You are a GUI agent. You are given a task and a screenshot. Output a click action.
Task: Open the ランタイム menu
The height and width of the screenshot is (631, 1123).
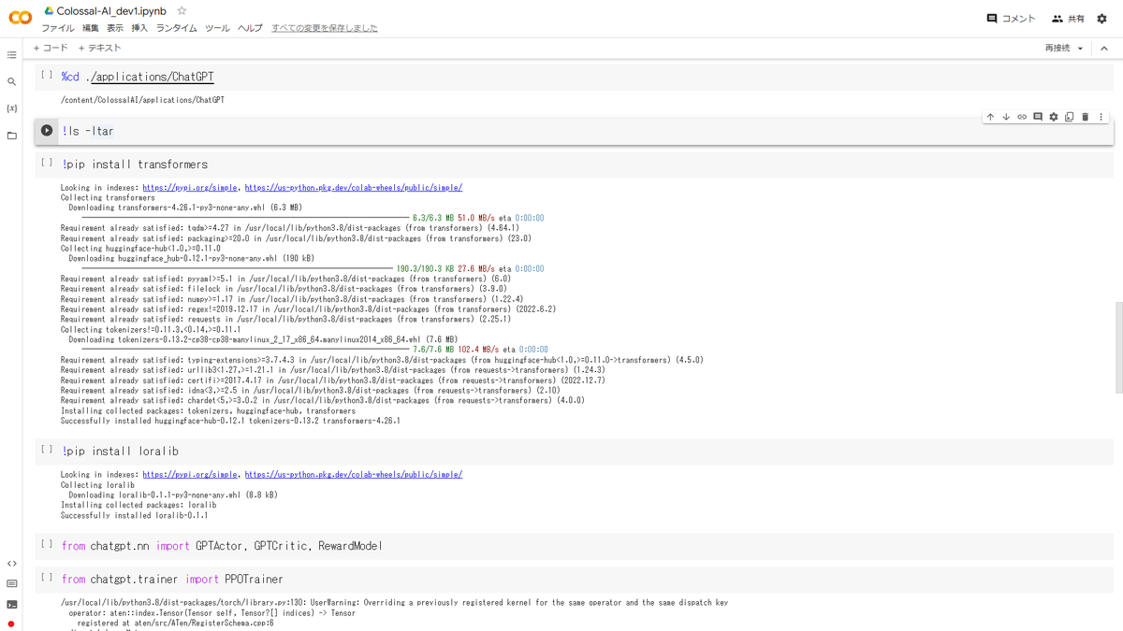click(x=177, y=28)
